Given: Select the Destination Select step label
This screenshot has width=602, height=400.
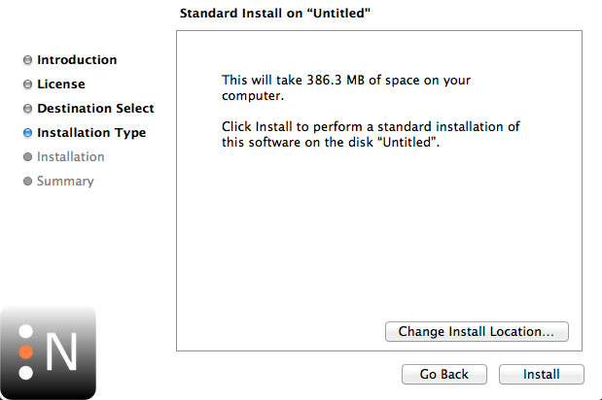Looking at the screenshot, I should (x=95, y=109).
